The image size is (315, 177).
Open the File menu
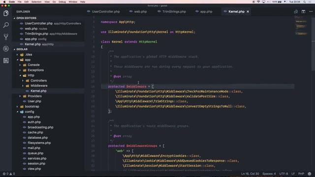click(x=20, y=2)
